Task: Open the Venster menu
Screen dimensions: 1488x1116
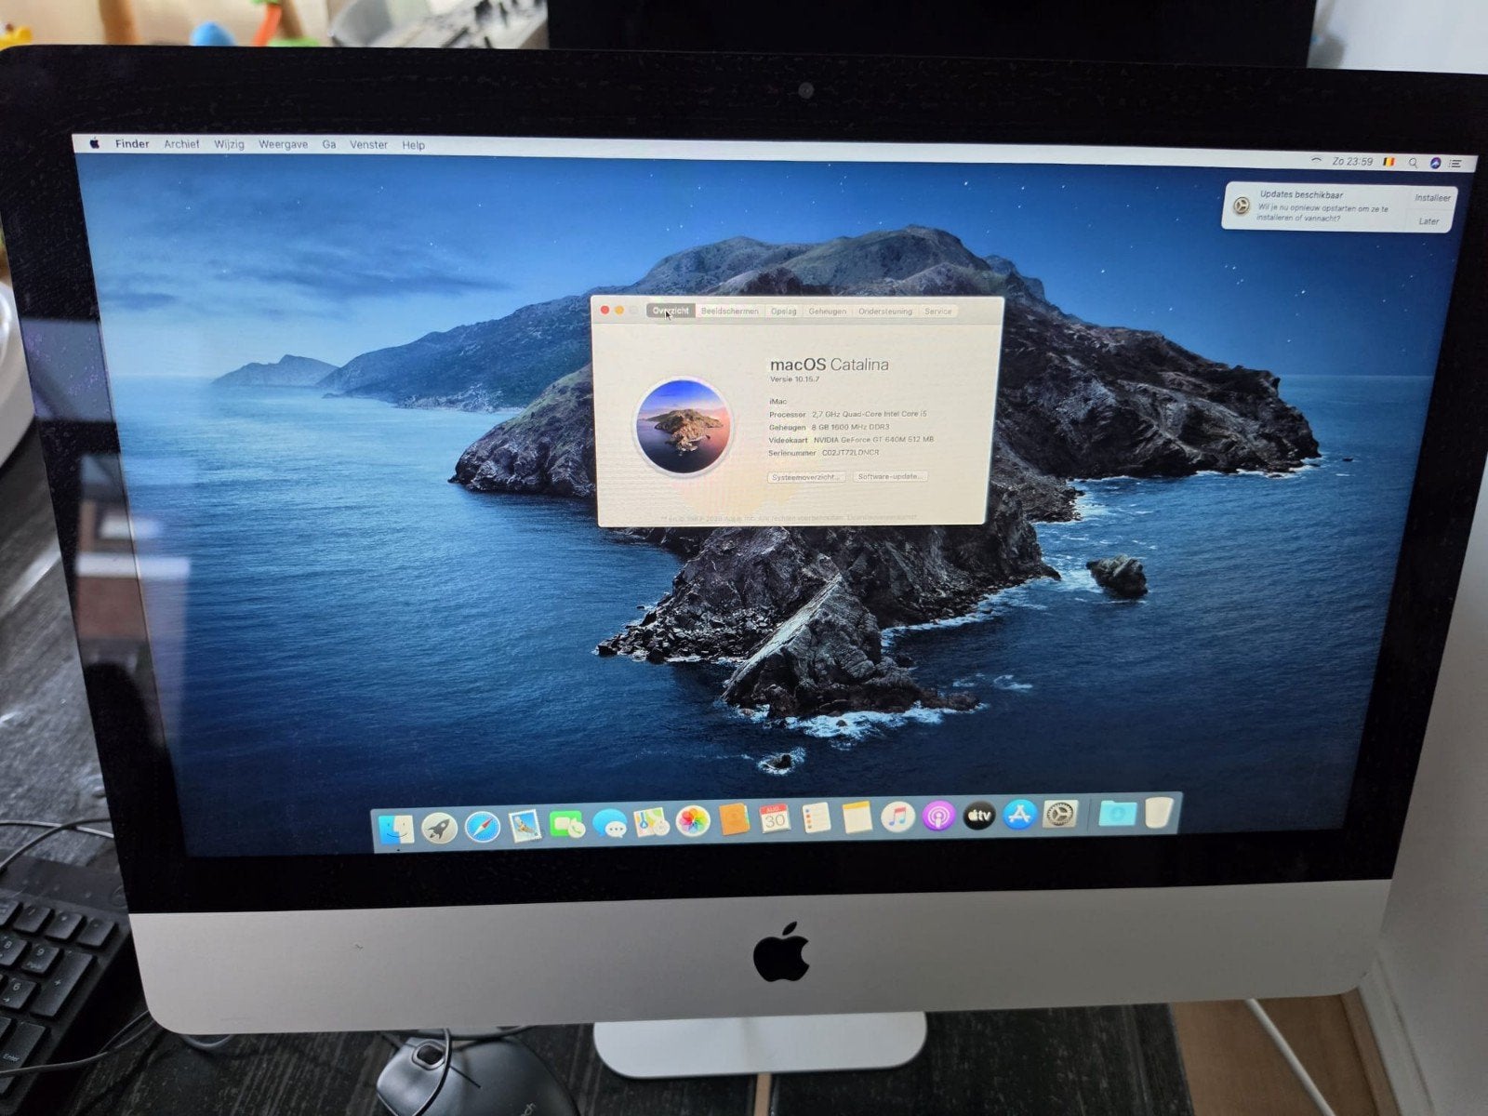Action: coord(368,145)
